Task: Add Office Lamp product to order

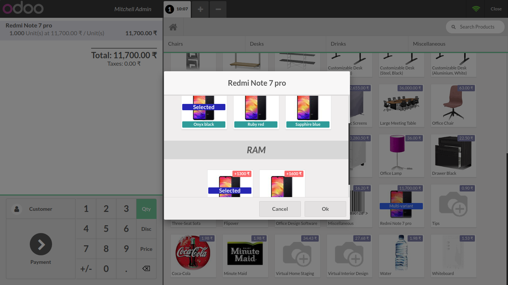Action: 402,155
